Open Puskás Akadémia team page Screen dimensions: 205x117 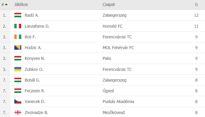pyautogui.click(x=118, y=102)
